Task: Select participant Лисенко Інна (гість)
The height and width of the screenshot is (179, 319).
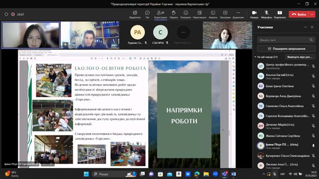Action: (x=286, y=166)
